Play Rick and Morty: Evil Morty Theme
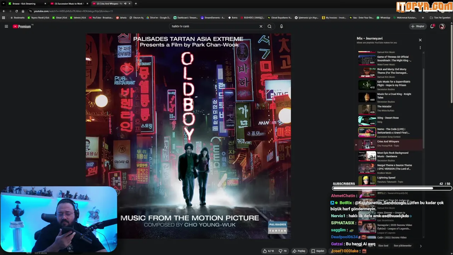This screenshot has width=453, height=255. click(389, 73)
